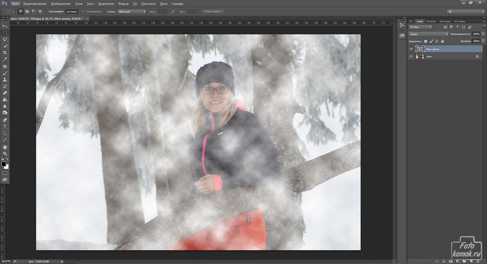Select the Clone Stamp tool
The height and width of the screenshot is (264, 487).
click(x=5, y=80)
